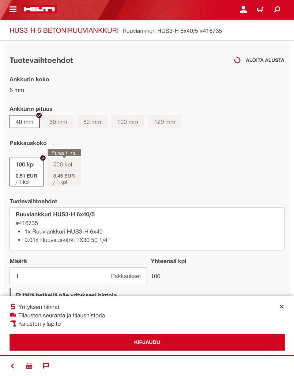Select 60 mm anchor length
The width and height of the screenshot is (294, 376).
[58, 122]
